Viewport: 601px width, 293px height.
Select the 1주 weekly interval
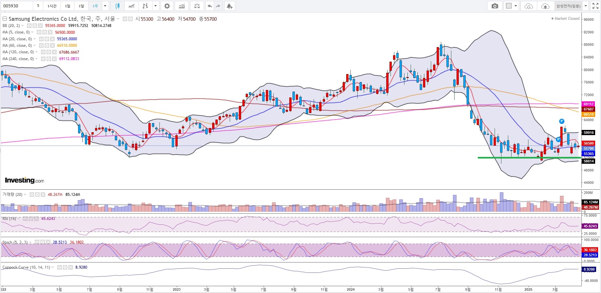(x=95, y=6)
